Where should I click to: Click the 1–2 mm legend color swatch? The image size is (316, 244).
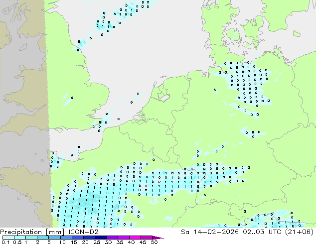31,238
